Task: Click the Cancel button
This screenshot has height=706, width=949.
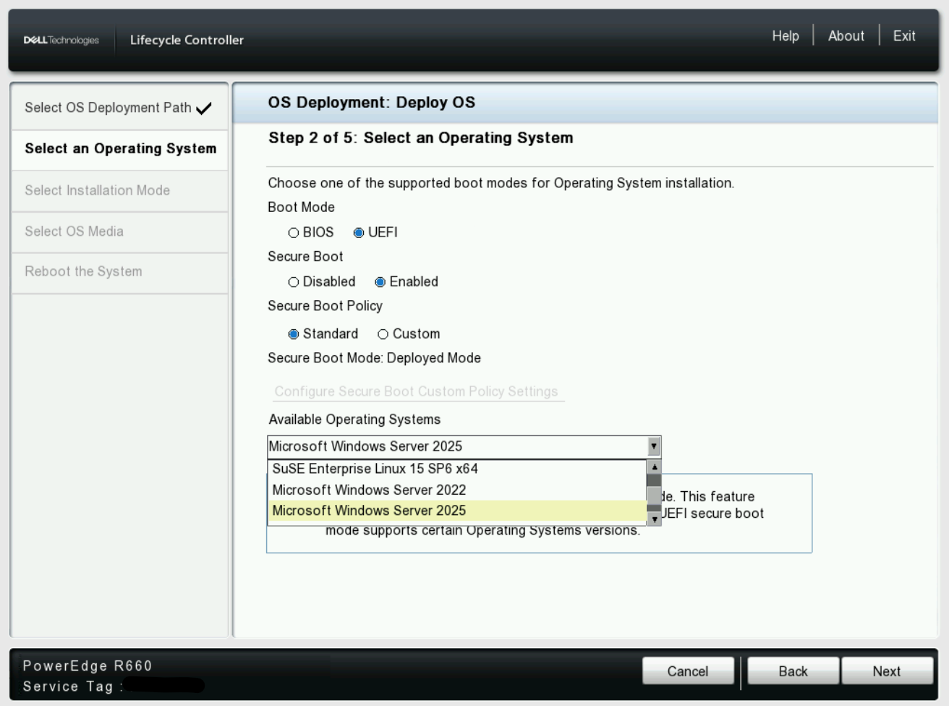Action: pos(688,671)
